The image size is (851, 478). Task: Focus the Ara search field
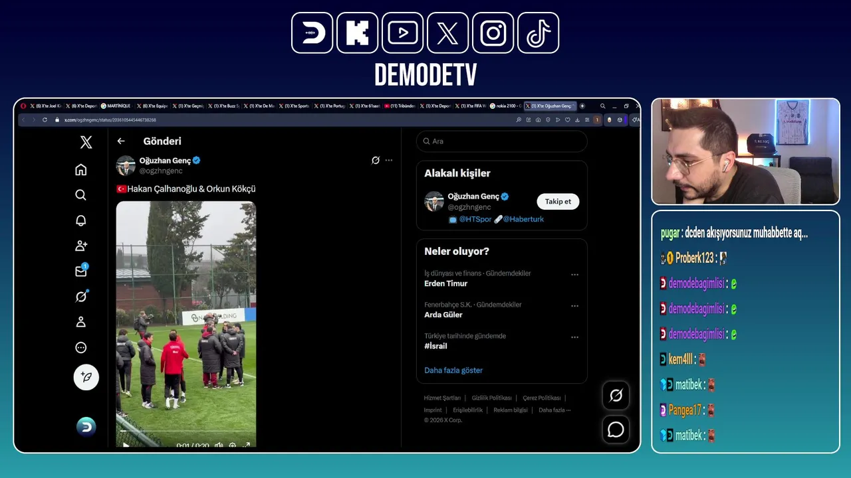pos(502,141)
